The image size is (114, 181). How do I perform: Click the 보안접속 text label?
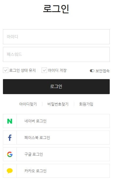[x=103, y=71]
